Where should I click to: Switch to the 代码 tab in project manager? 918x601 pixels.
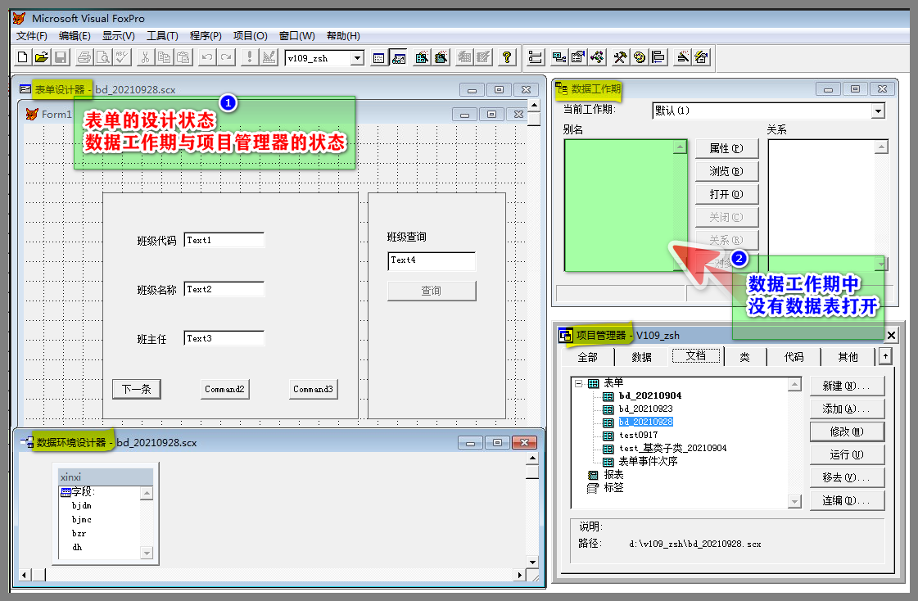click(x=794, y=357)
